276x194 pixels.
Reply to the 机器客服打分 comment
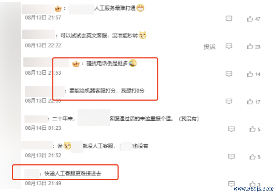[x=229, y=101]
